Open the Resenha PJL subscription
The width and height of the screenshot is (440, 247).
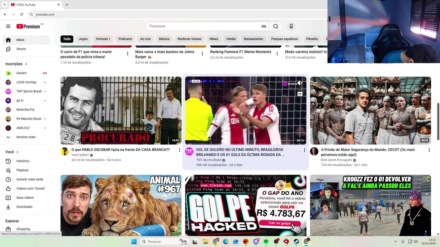pyautogui.click(x=26, y=109)
